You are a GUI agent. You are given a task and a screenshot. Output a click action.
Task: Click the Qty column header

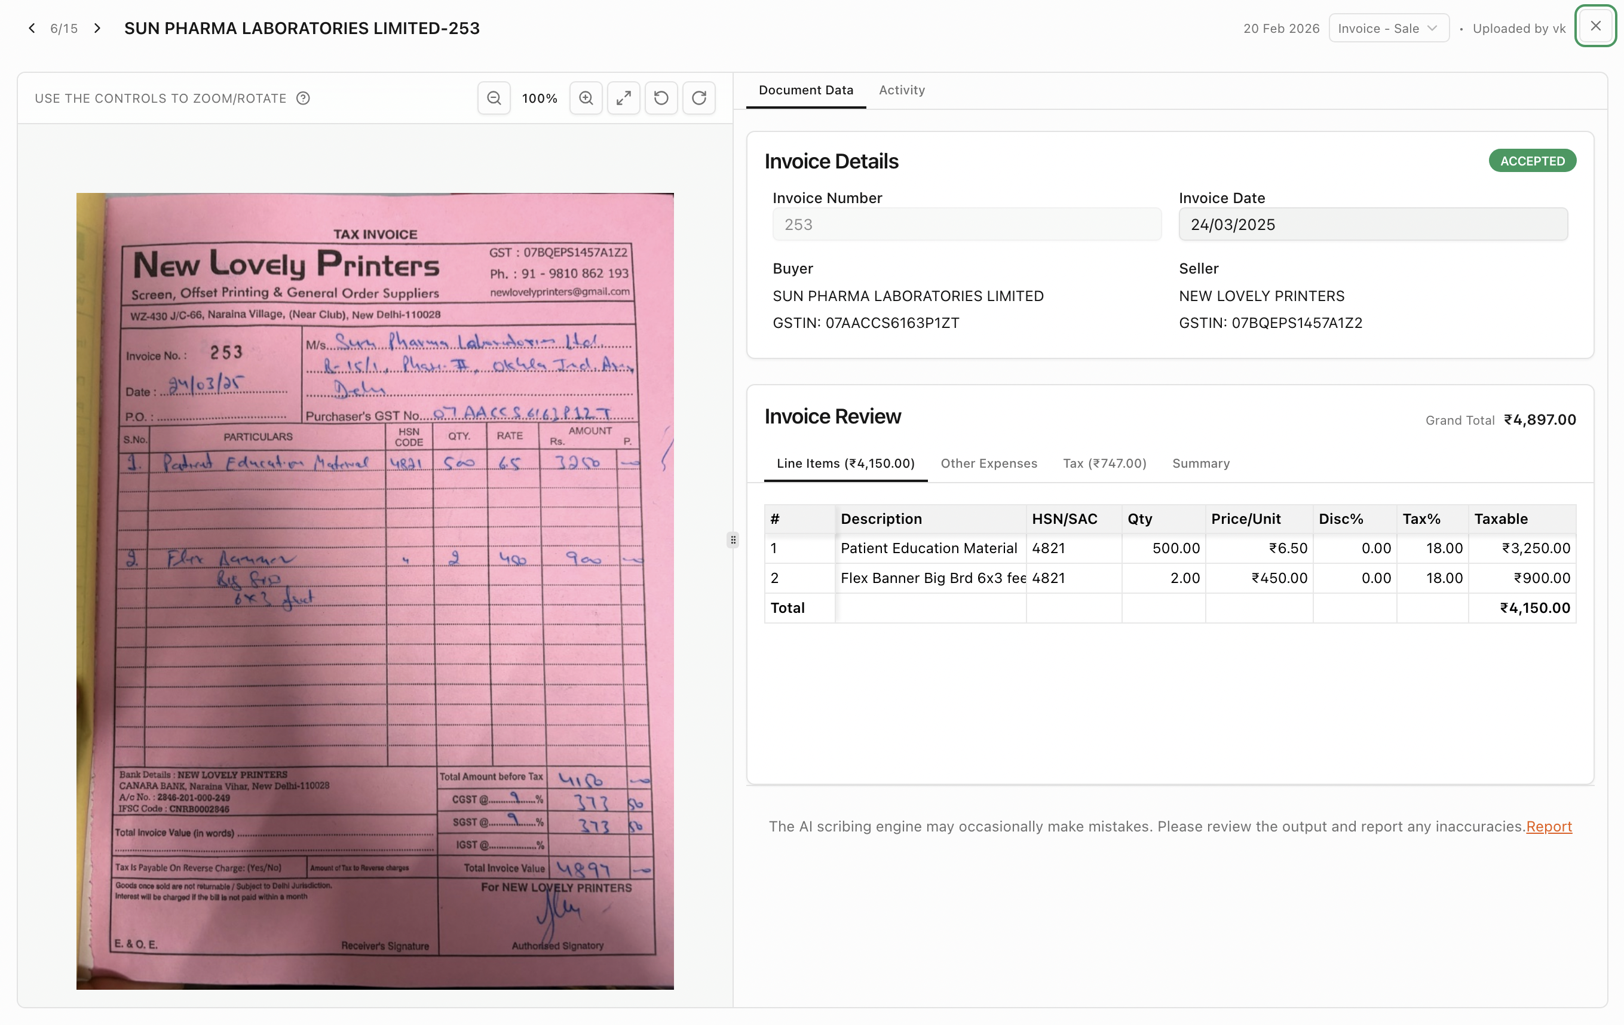(1163, 518)
